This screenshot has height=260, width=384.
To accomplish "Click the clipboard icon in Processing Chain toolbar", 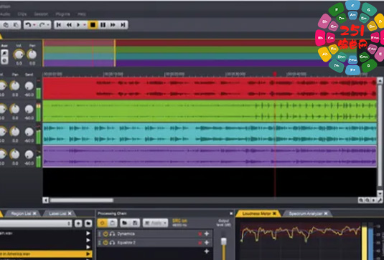I will [x=112, y=223].
